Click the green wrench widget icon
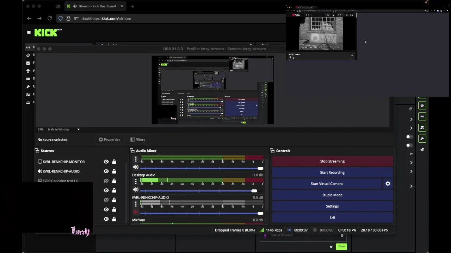The width and height of the screenshot is (451, 253). pos(422,138)
